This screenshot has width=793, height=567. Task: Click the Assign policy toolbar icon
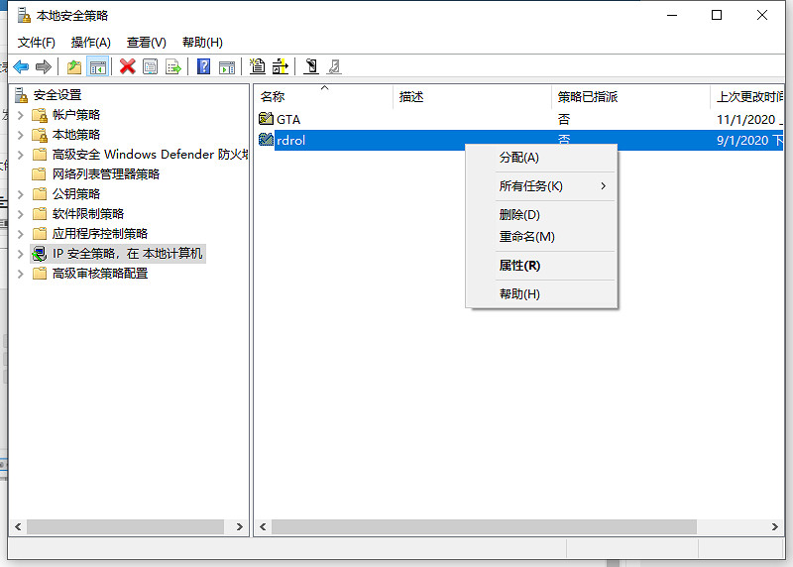click(311, 66)
